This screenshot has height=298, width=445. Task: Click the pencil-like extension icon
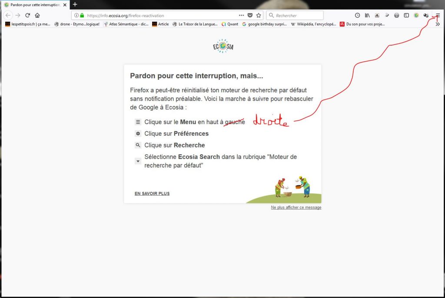(387, 15)
